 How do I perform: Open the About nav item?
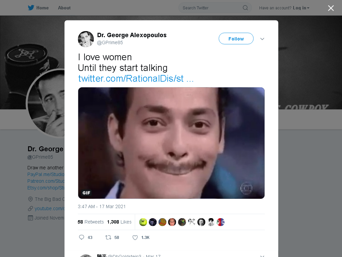[64, 8]
